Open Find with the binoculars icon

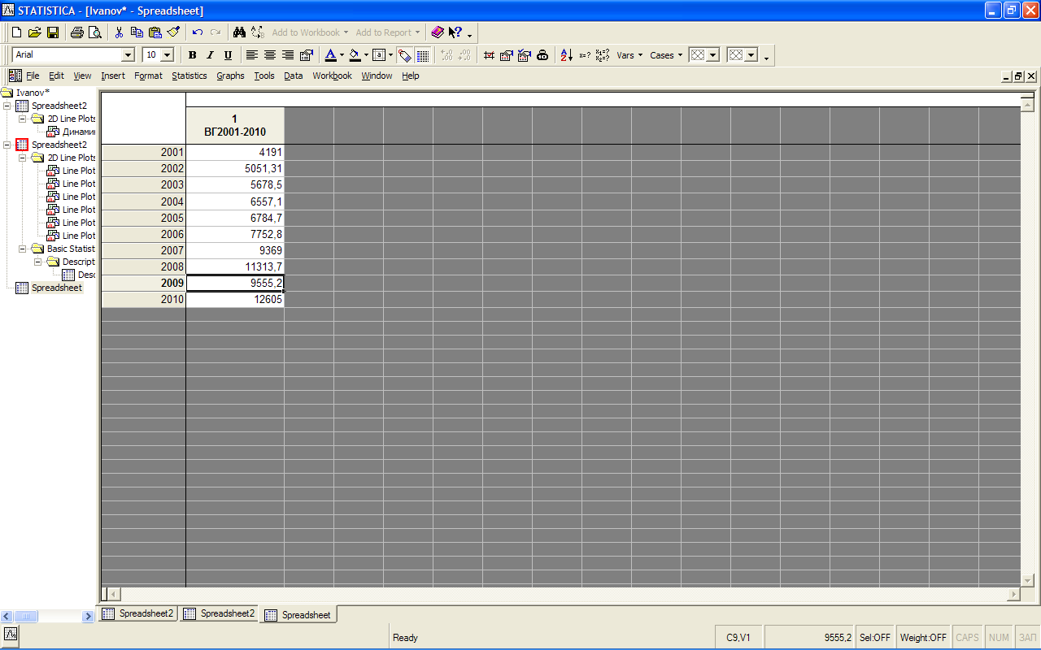pos(239,32)
